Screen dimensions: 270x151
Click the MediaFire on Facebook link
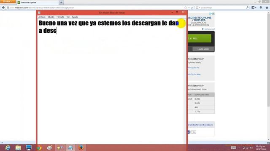[201, 125]
